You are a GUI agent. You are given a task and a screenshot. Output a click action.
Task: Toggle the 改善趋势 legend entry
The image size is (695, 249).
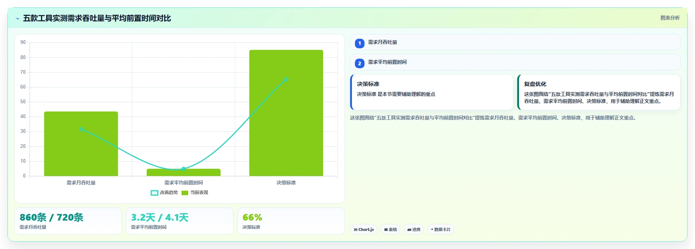(164, 193)
